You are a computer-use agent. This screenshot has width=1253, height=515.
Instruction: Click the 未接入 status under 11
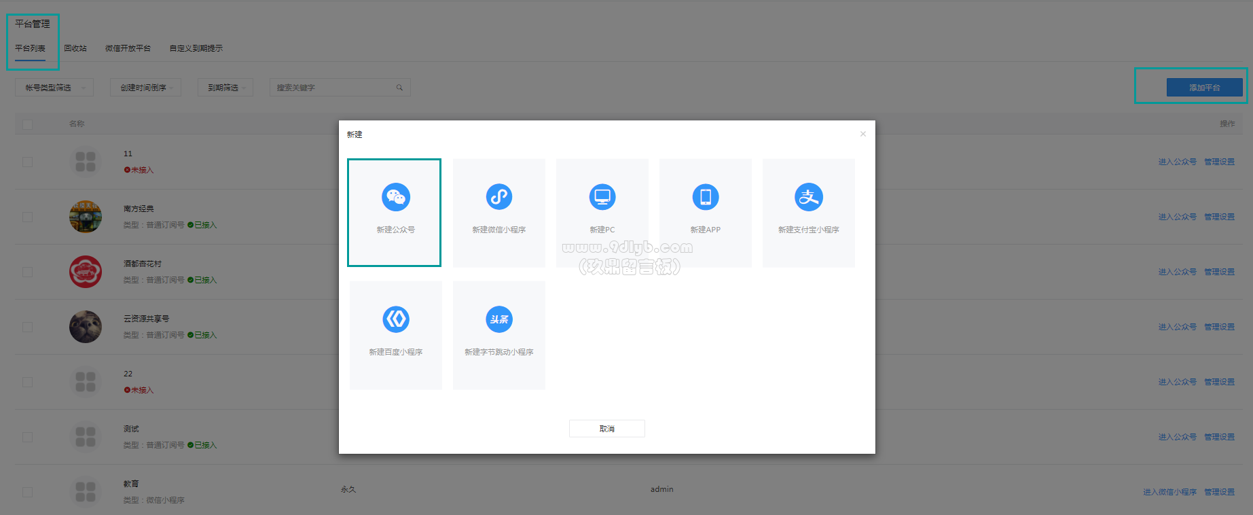(x=139, y=170)
